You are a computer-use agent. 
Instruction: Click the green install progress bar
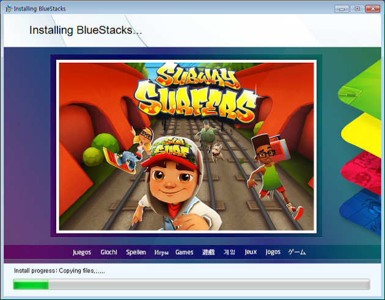click(x=191, y=284)
